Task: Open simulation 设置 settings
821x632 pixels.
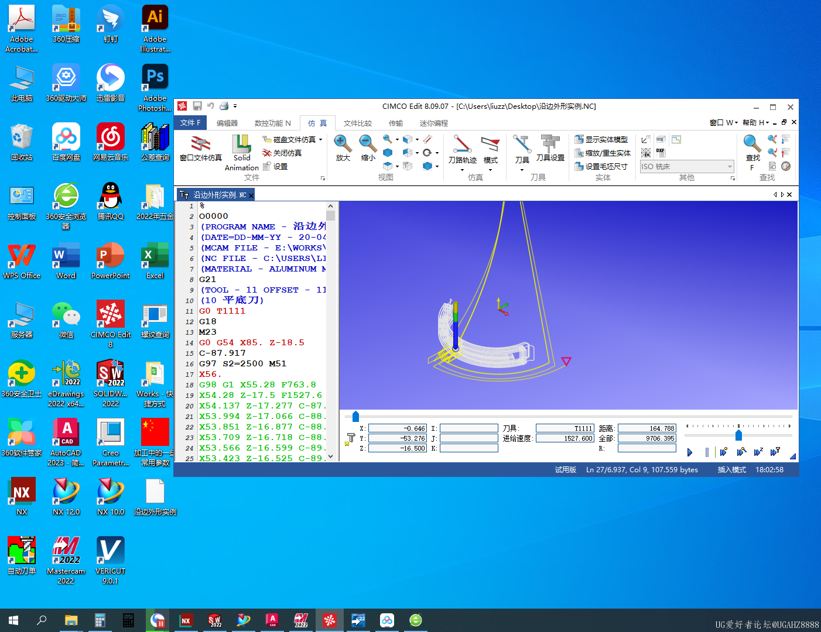Action: [275, 166]
